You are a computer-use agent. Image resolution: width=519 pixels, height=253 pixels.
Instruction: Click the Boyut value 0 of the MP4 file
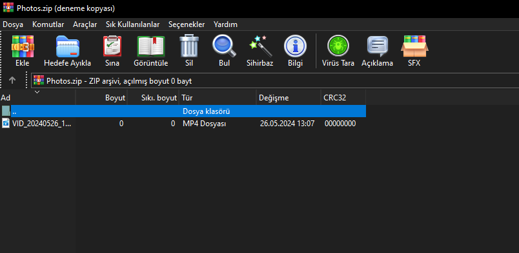[121, 124]
